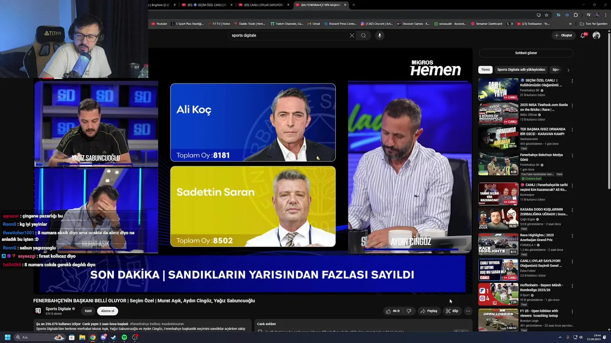Open options for Fenerbahçe Beko'nun Medya Günü

click(x=572, y=155)
